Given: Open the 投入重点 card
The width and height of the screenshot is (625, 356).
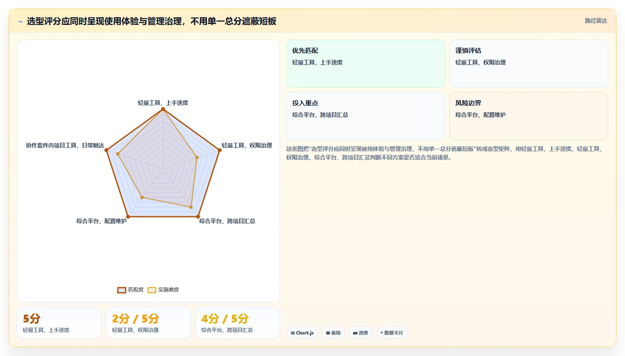Looking at the screenshot, I should click(x=366, y=116).
